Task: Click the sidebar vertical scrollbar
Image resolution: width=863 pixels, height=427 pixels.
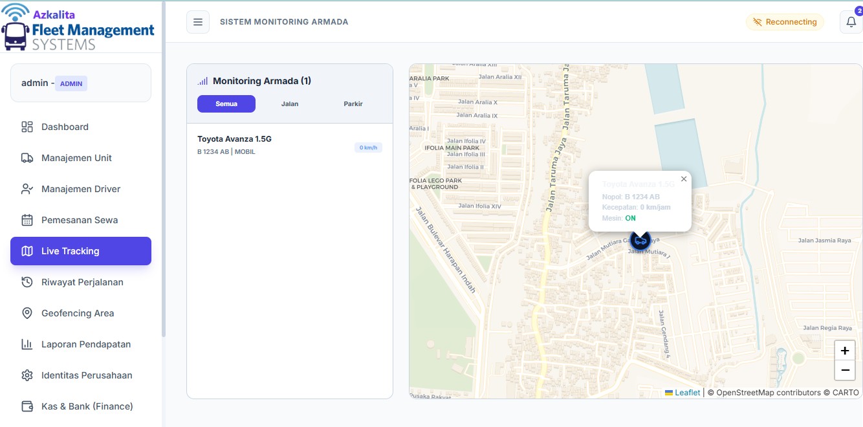Action: coord(164,168)
